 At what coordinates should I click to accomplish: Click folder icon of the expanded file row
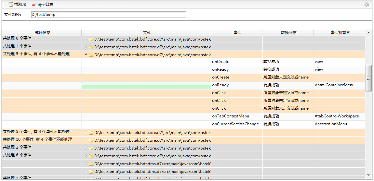coord(91,55)
